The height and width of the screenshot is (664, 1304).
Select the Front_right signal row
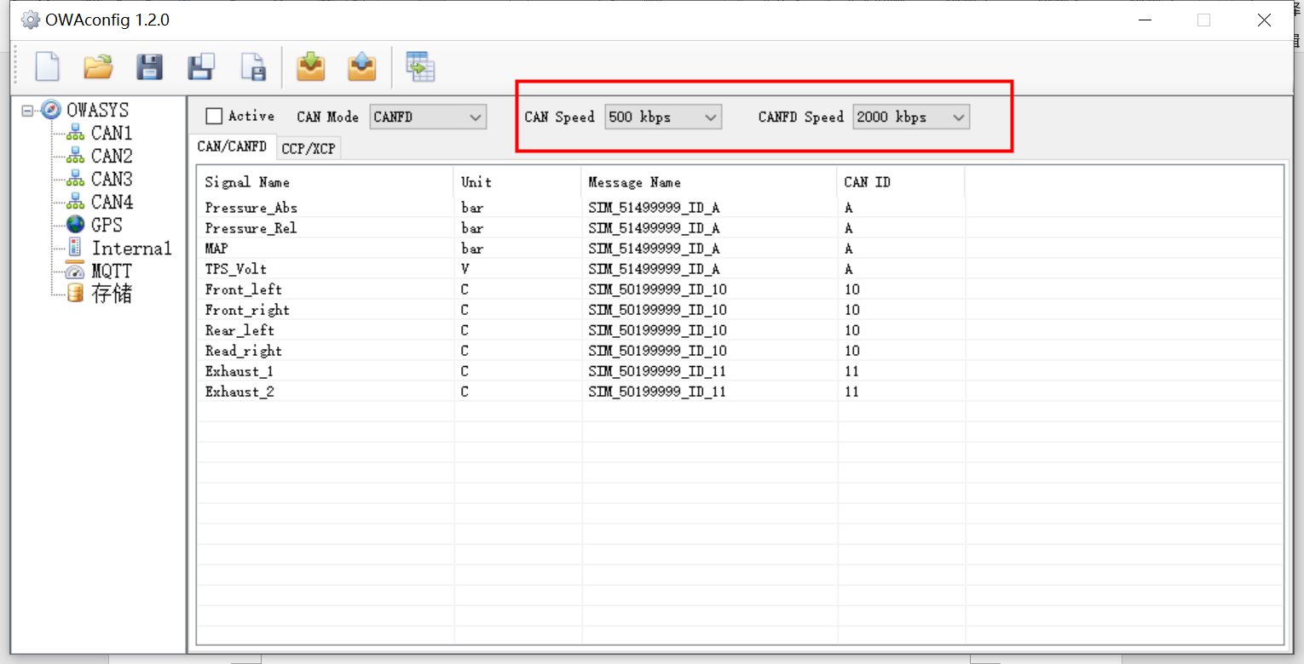[740, 310]
